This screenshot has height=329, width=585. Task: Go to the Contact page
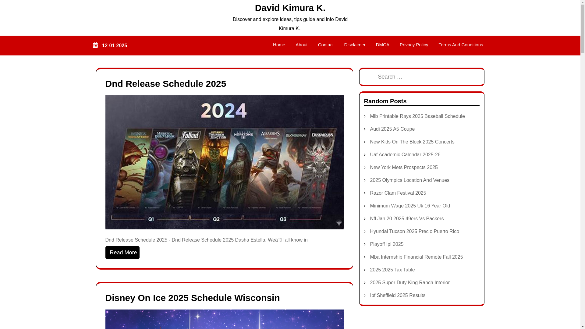[x=326, y=45]
